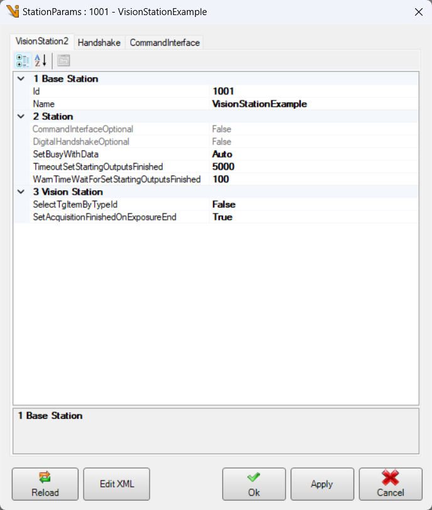
Task: Change SetBusyWithData value Auto
Action: [x=314, y=154]
